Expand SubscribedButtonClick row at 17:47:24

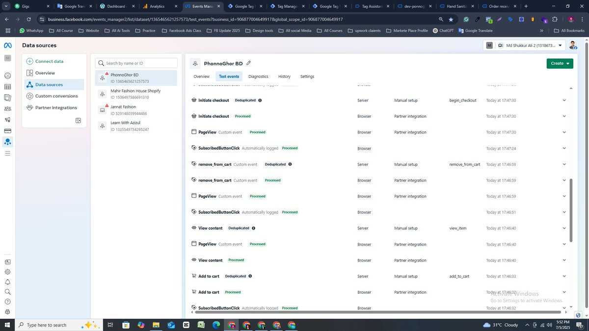tap(564, 148)
